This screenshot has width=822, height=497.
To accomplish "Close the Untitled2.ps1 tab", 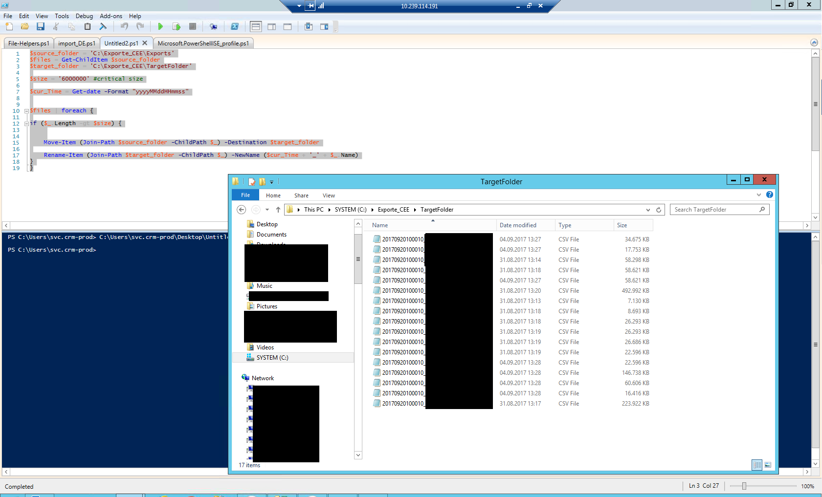I will (x=145, y=43).
